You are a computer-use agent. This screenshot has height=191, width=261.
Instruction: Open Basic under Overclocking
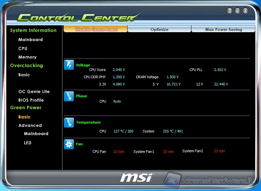click(x=24, y=75)
